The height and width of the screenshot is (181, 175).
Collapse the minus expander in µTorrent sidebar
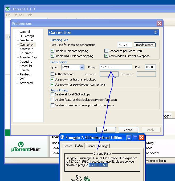pyautogui.click(x=8, y=37)
